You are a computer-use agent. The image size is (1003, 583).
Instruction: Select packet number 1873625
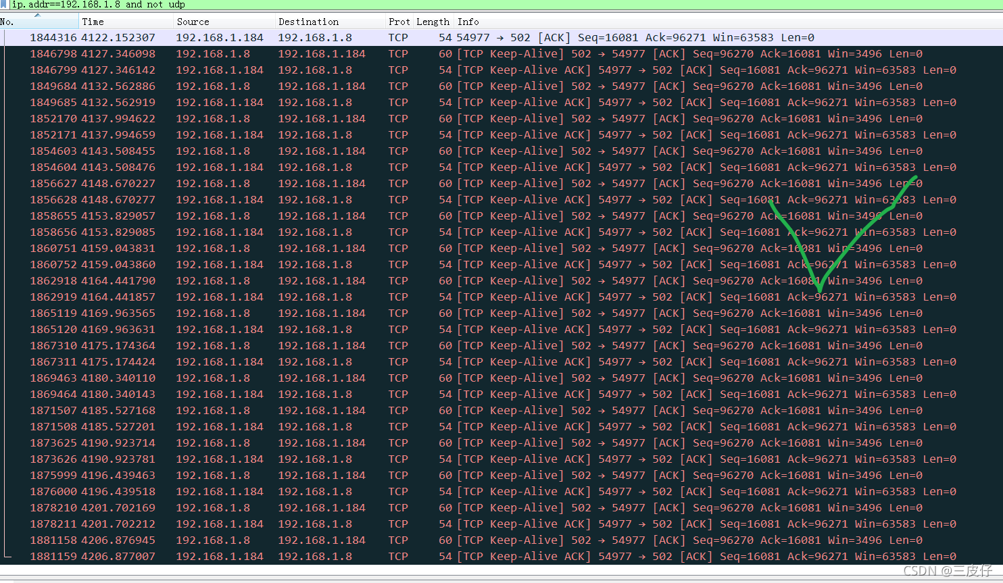[x=501, y=443]
